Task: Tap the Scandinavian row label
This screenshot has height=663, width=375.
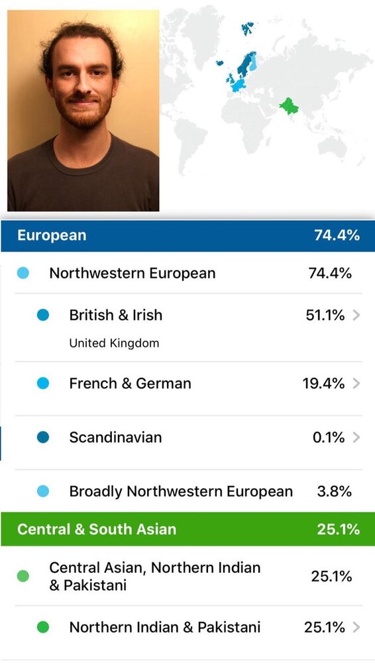Action: point(115,437)
